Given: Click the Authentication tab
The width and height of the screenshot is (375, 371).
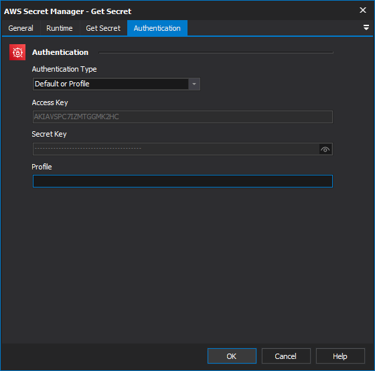Looking at the screenshot, I should 157,28.
